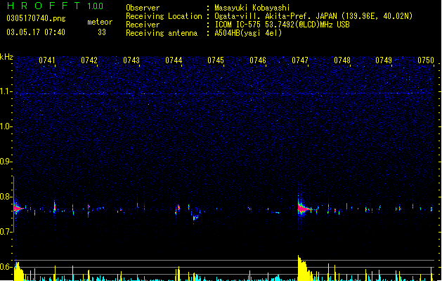Click the 0745 time marker
Screen dimensions: 442x281
(x=216, y=60)
